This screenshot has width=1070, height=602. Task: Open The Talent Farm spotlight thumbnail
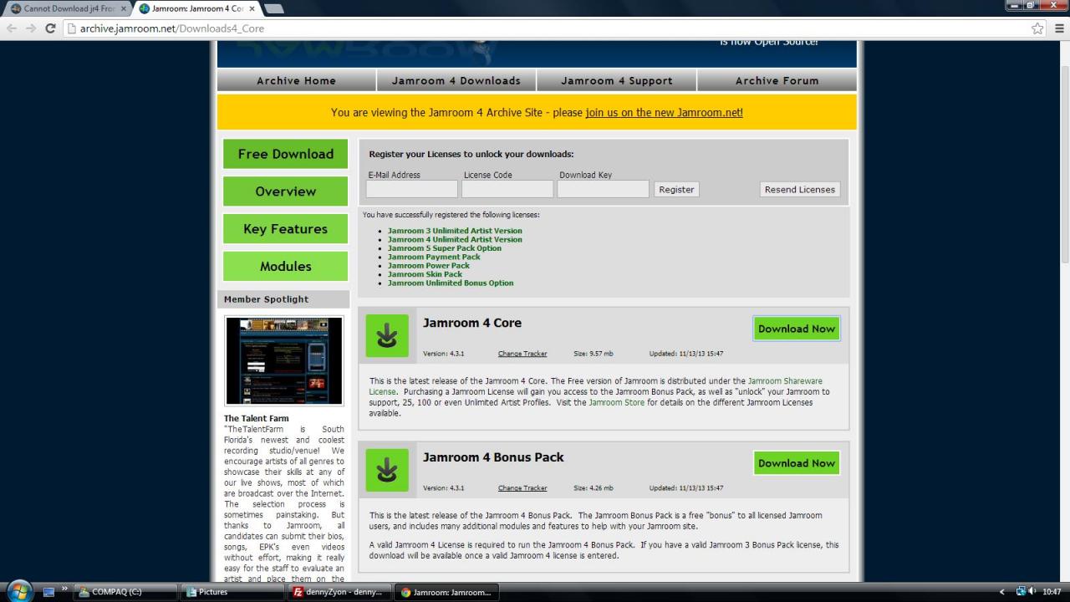pos(283,360)
